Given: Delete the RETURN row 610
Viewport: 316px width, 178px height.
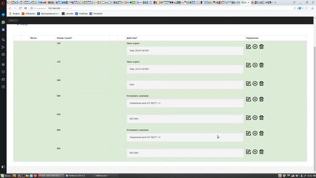Looking at the screenshot, I should point(261,118).
